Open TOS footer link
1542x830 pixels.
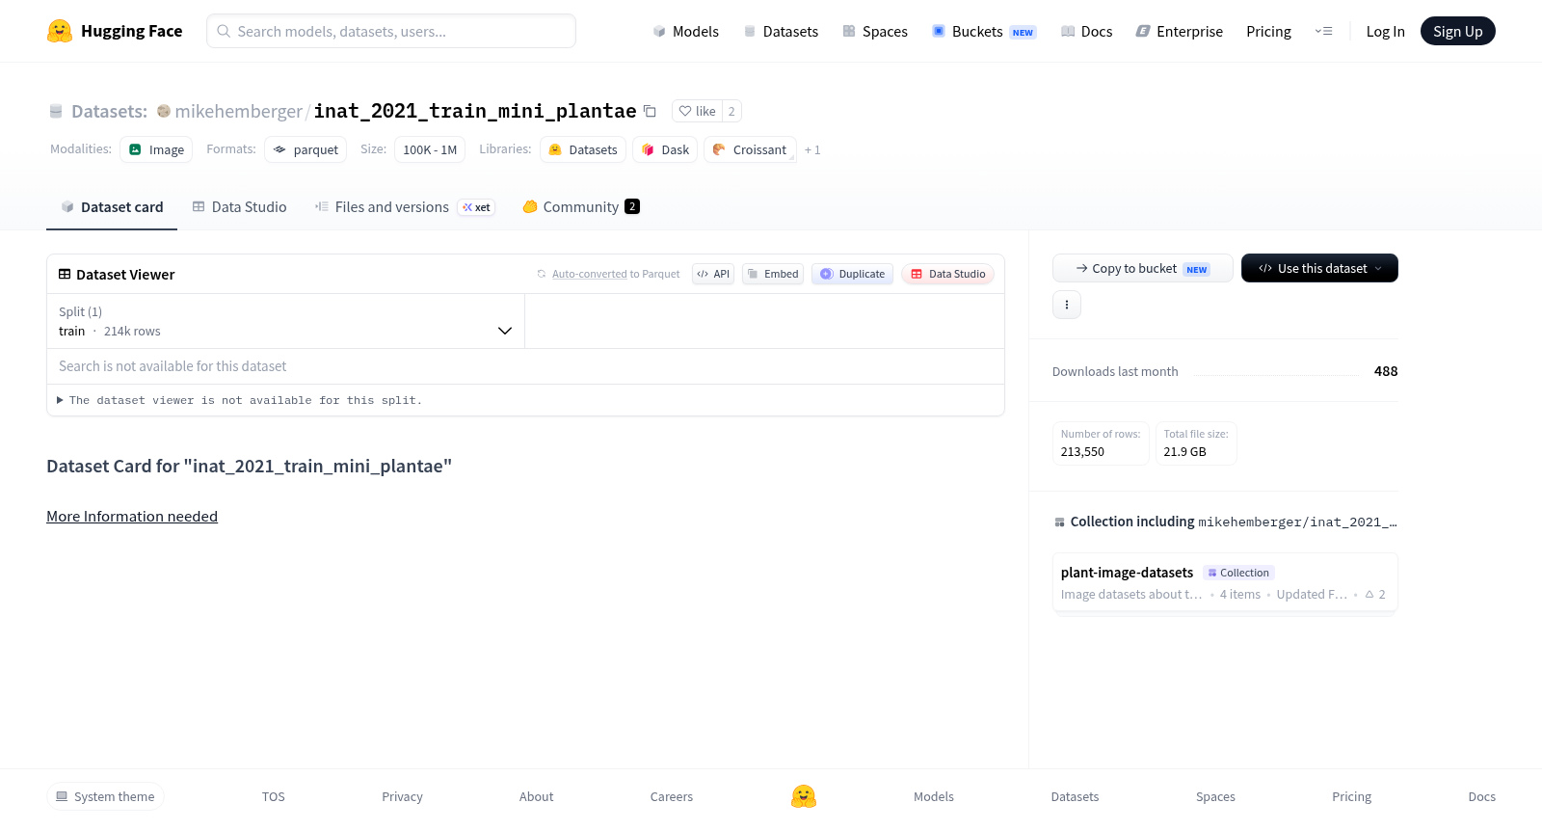point(274,796)
